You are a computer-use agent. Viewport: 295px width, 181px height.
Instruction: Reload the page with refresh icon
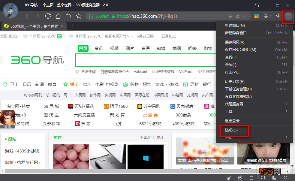(x=48, y=16)
